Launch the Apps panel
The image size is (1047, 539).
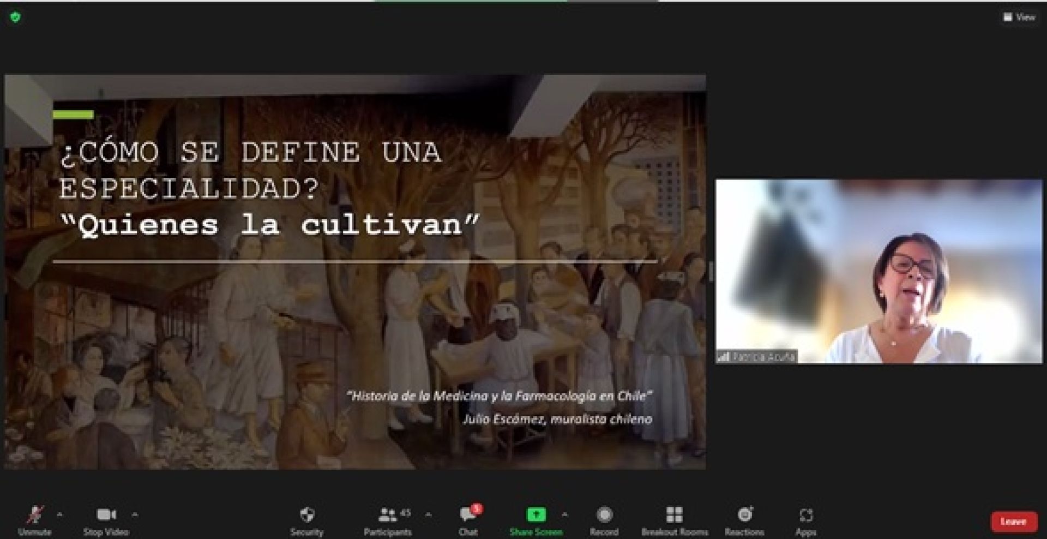[805, 520]
